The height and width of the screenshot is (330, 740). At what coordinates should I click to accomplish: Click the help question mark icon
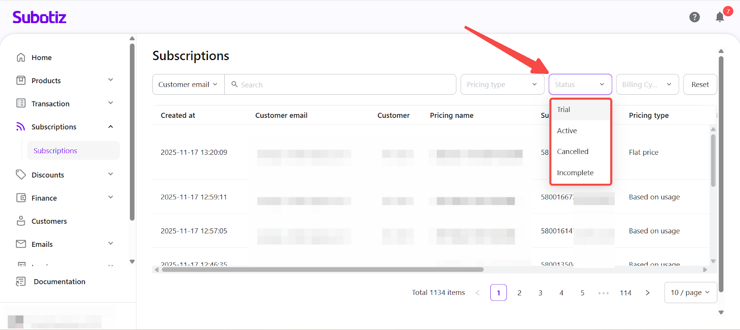click(694, 17)
